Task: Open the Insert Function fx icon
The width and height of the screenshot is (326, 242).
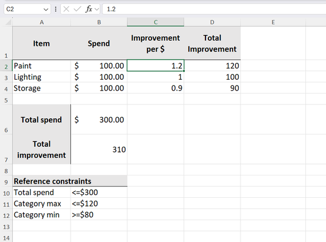Action: pos(89,9)
